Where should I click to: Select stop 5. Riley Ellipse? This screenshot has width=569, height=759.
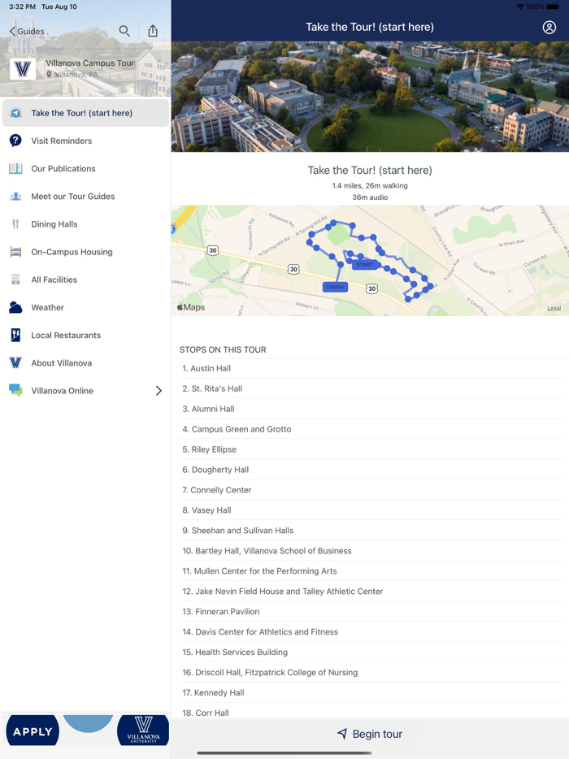coord(372,449)
